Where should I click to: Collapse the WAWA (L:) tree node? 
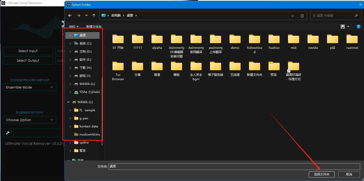(68, 102)
